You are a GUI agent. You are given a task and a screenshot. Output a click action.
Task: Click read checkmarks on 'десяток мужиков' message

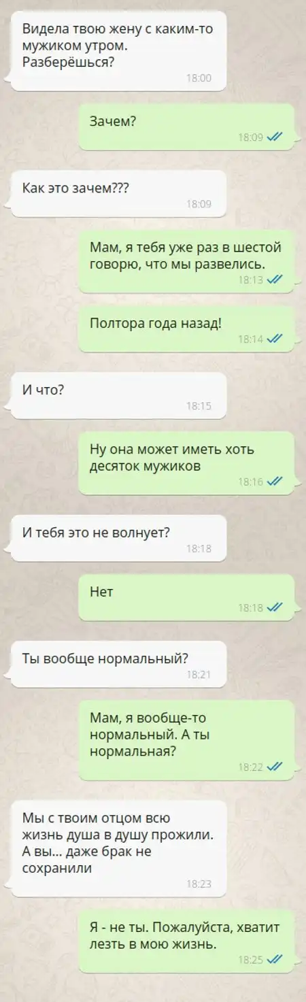[275, 482]
